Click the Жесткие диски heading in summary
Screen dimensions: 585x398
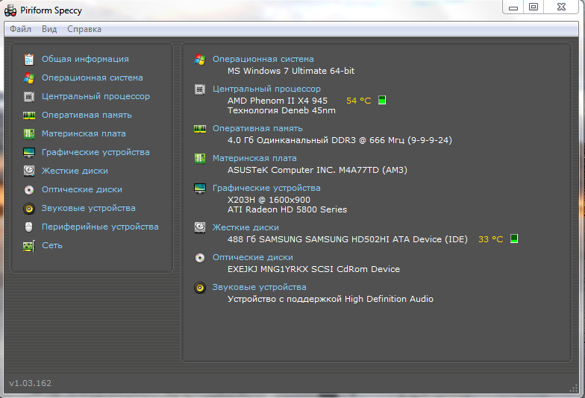[x=245, y=227]
